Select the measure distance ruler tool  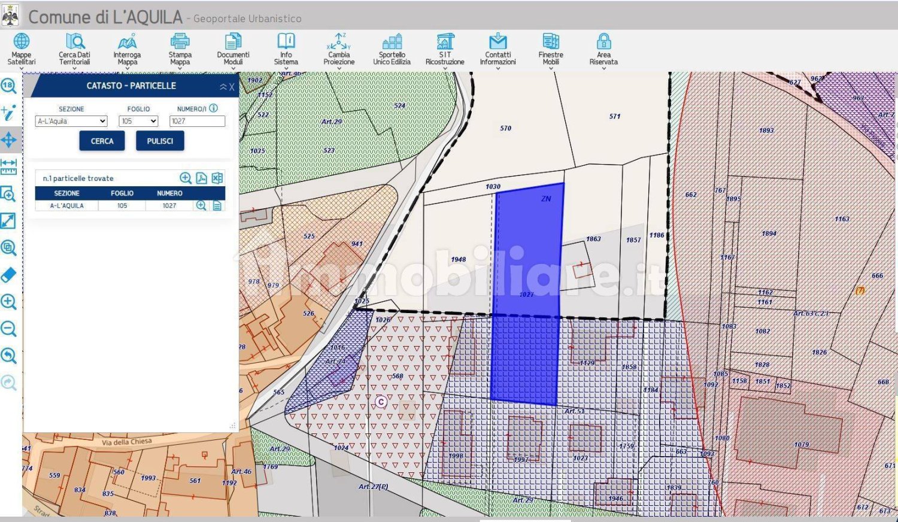[8, 166]
